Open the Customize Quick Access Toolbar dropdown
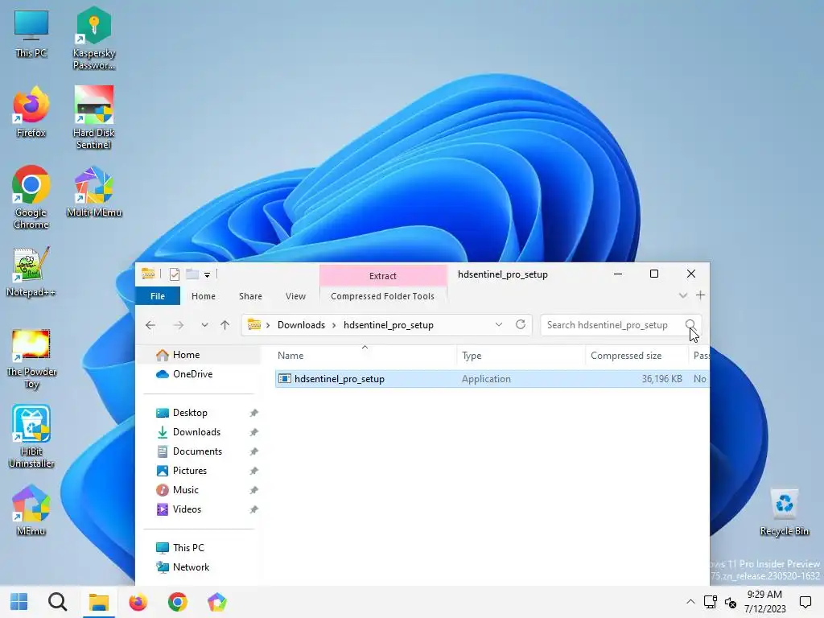This screenshot has height=618, width=824. point(207,275)
